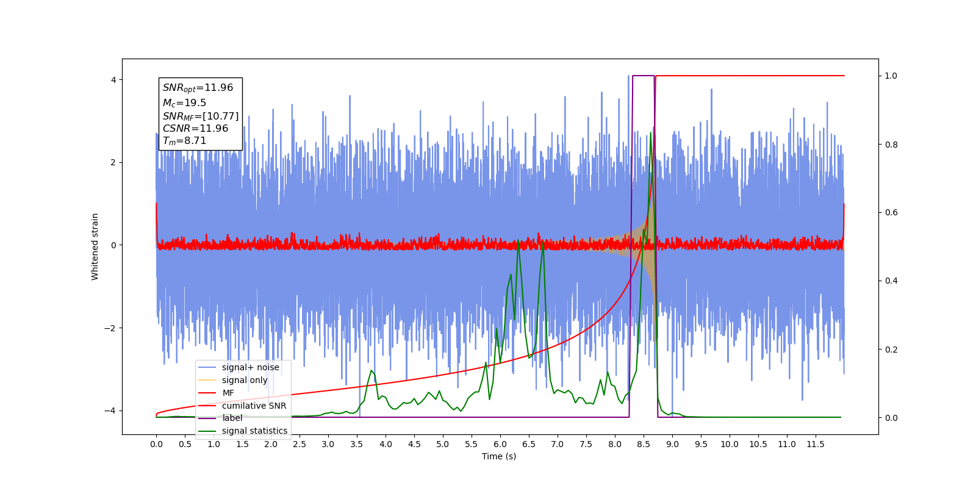Image resolution: width=976 pixels, height=488 pixels.
Task: Click the right y-axis tick label 0.2
Action: pos(891,350)
